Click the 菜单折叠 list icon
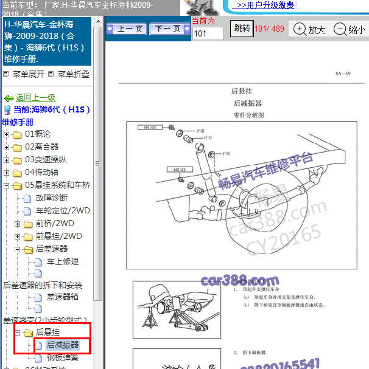Viewport: 369px width, 369px height. point(51,74)
